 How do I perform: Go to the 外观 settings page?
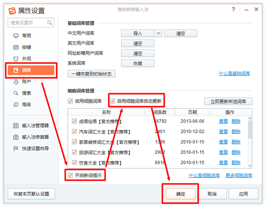(x=27, y=59)
